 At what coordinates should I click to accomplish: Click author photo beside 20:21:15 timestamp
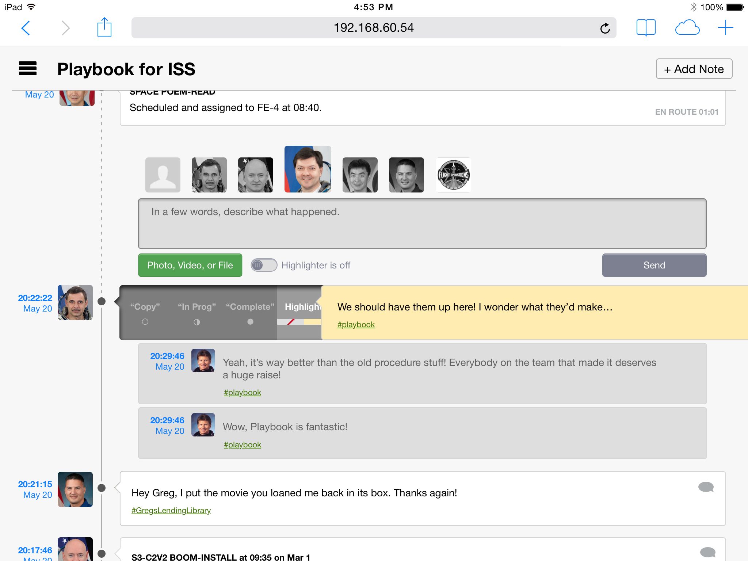[75, 489]
